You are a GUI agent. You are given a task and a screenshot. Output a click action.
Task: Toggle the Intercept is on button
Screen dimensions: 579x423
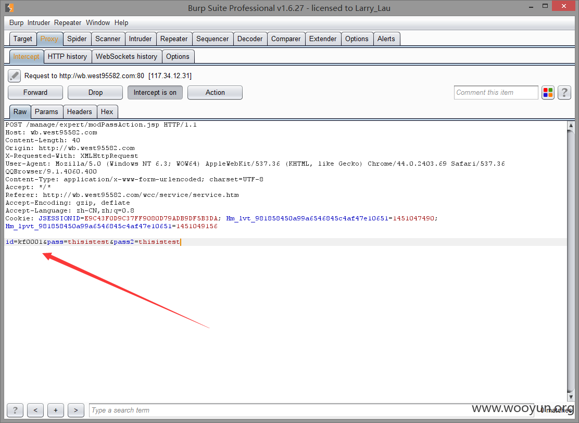[155, 92]
